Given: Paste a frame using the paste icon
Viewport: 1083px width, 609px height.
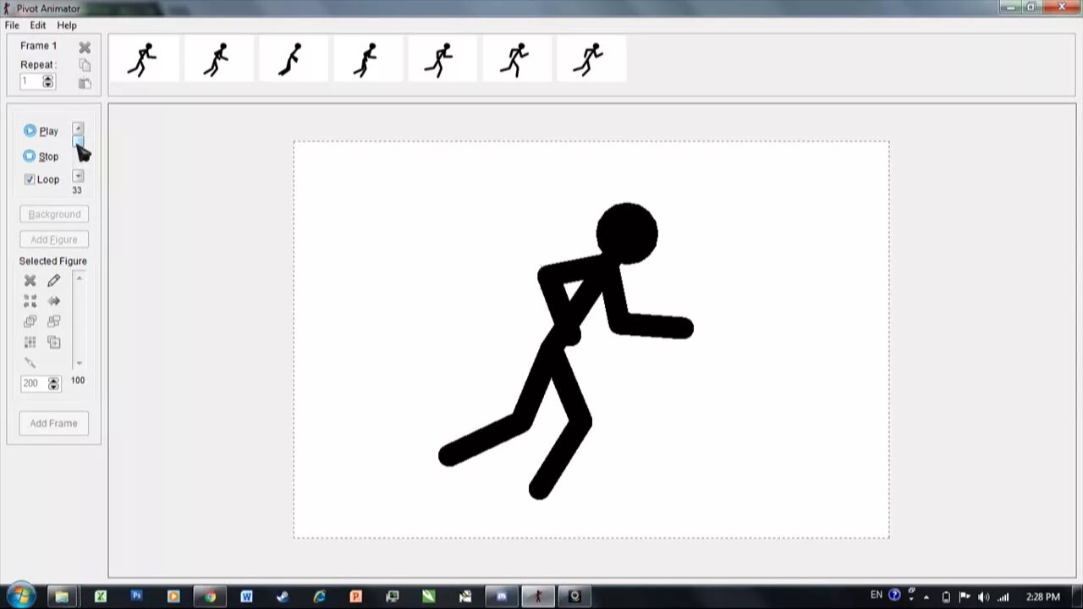Looking at the screenshot, I should pos(85,83).
